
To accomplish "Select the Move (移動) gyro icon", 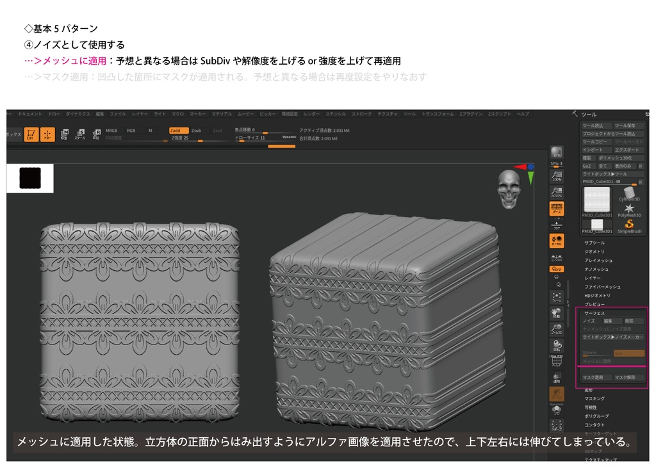I will [x=64, y=134].
